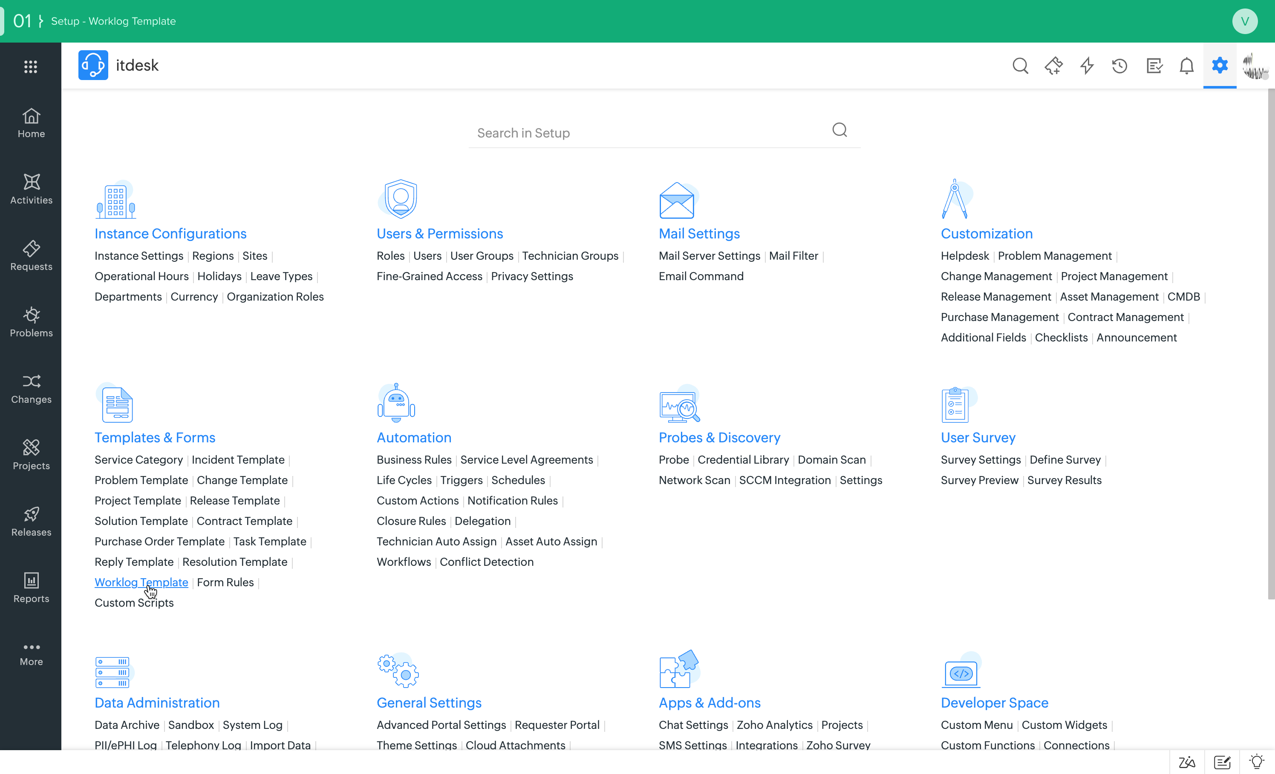
Task: Click the Probes & Discovery monitor icon
Action: [679, 403]
